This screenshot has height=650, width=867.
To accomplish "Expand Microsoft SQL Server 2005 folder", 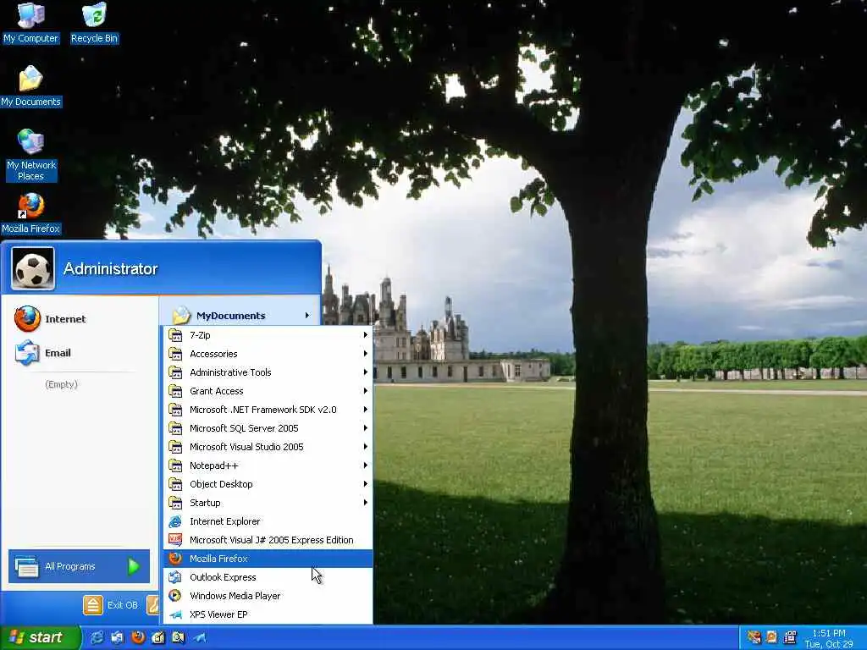I will tap(268, 428).
